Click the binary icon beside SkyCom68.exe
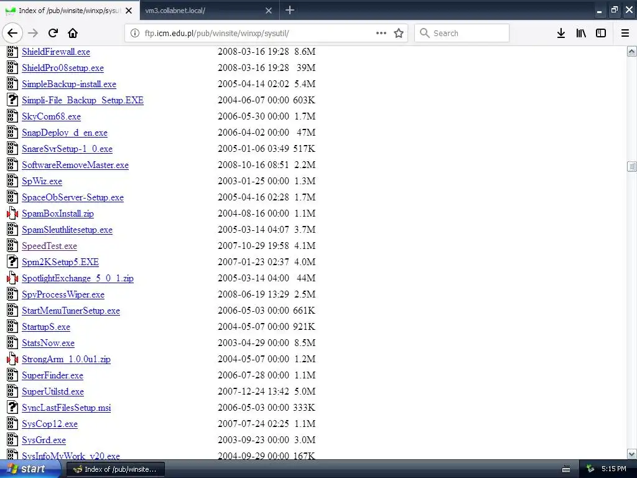Image resolution: width=637 pixels, height=478 pixels. tap(12, 116)
